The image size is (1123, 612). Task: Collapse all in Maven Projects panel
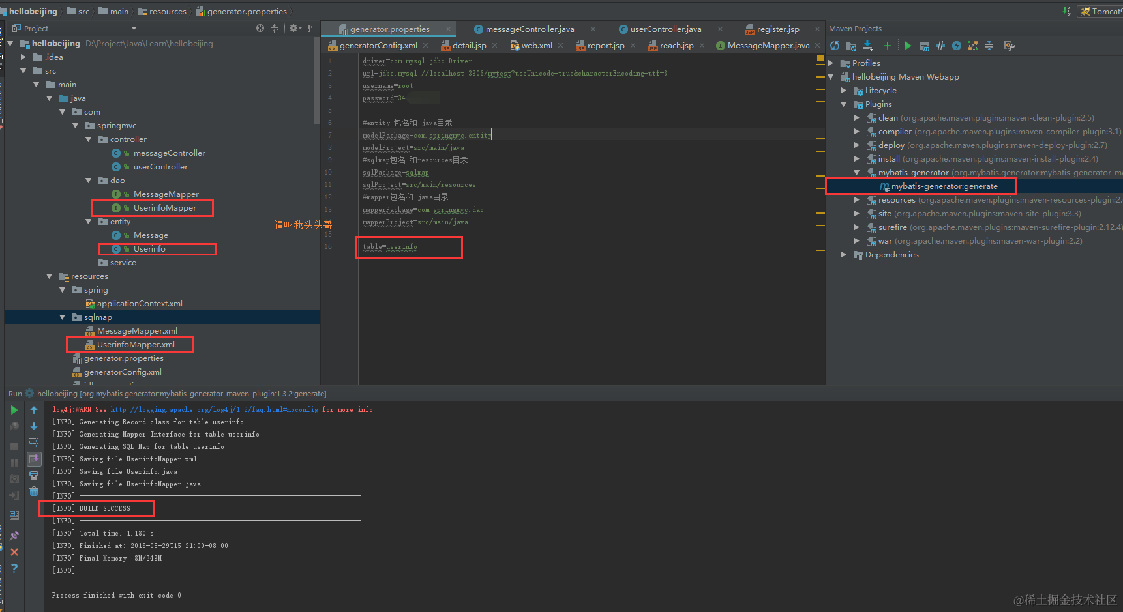pos(989,46)
